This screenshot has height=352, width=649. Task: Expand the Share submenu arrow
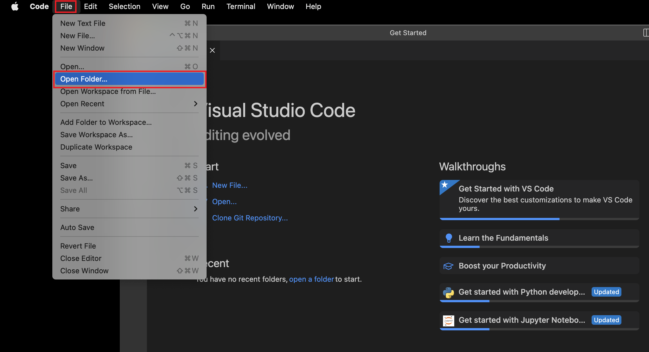coord(196,209)
